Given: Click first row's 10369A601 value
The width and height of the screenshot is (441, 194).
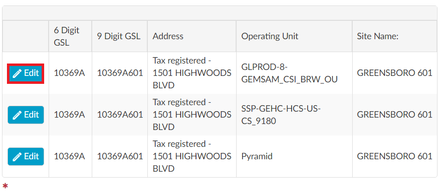Looking at the screenshot, I should tap(120, 73).
